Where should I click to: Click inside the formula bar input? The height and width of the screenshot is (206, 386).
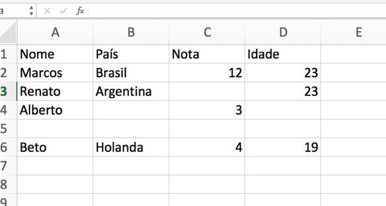[x=235, y=11]
